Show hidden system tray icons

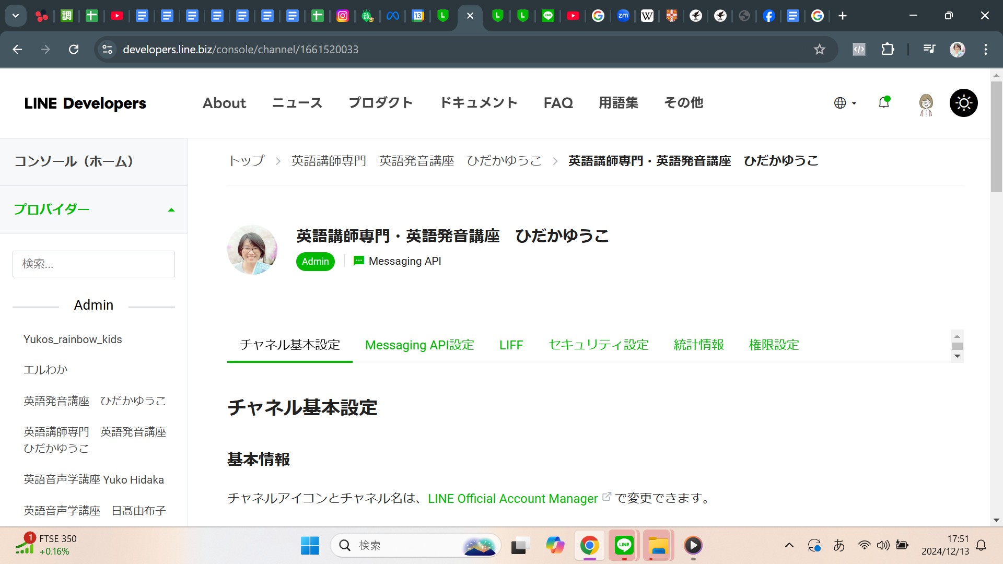[x=789, y=546]
